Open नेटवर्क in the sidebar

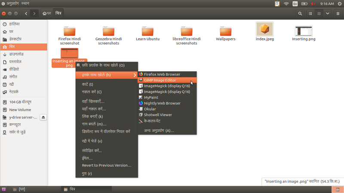tap(24, 92)
